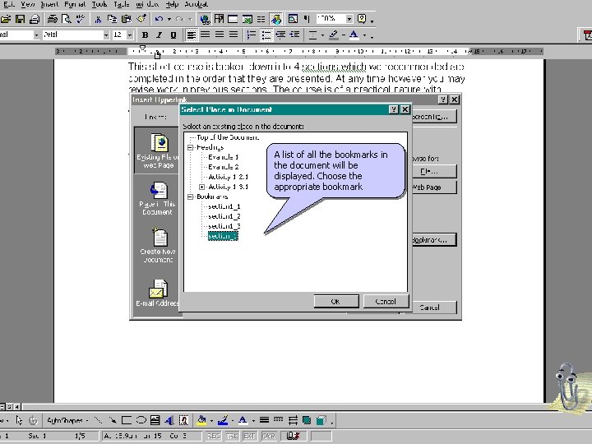
Task: Undo the last action
Action: pos(159,19)
